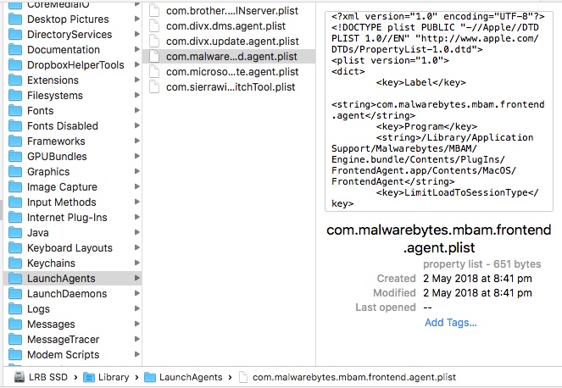
Task: Select the Frameworks folder name
Action: (56, 141)
